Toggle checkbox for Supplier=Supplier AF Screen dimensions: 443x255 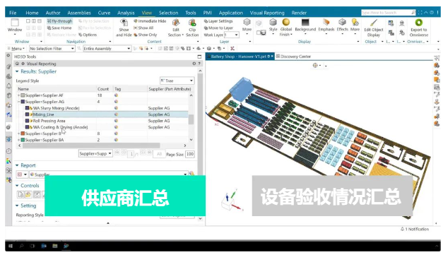(x=23, y=95)
